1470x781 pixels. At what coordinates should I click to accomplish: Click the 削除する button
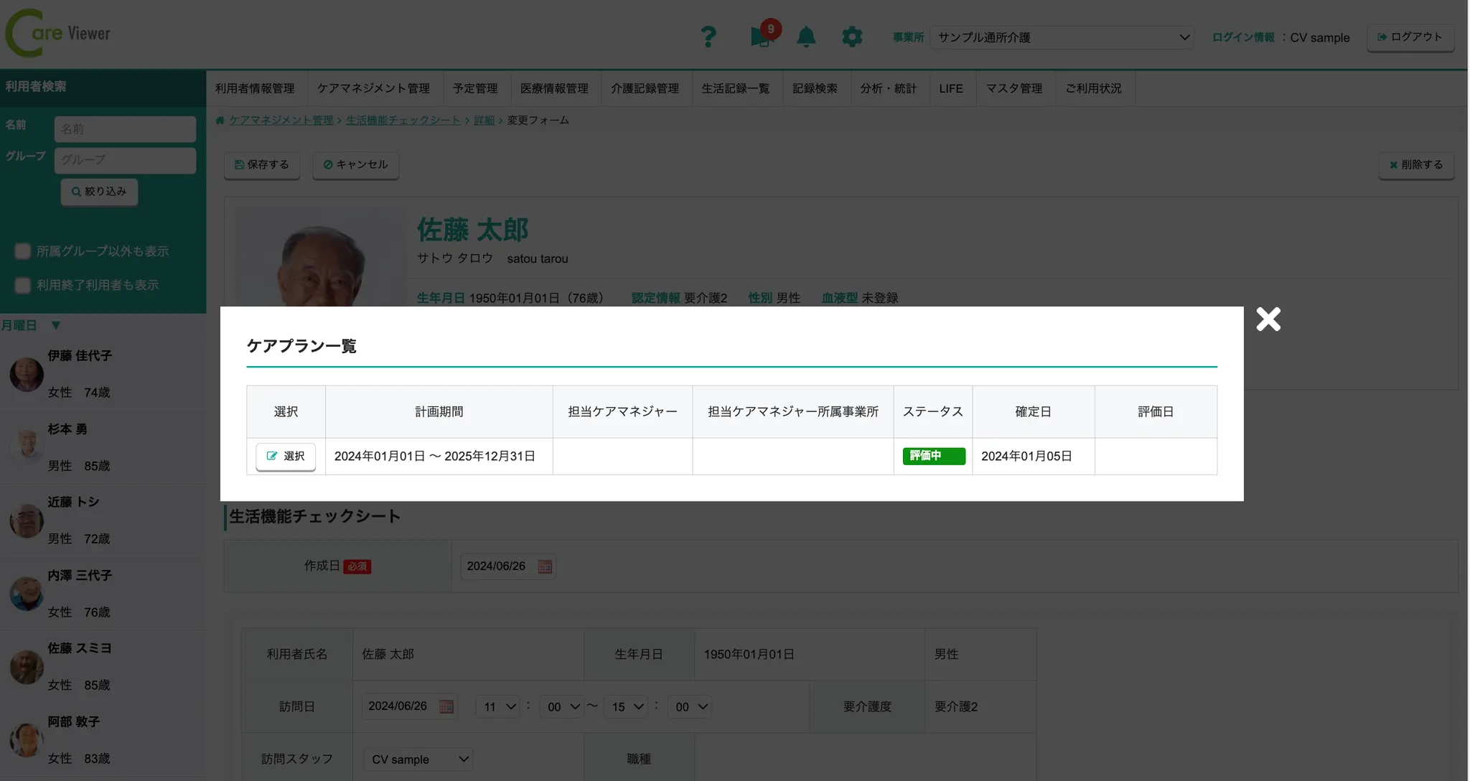(1416, 165)
